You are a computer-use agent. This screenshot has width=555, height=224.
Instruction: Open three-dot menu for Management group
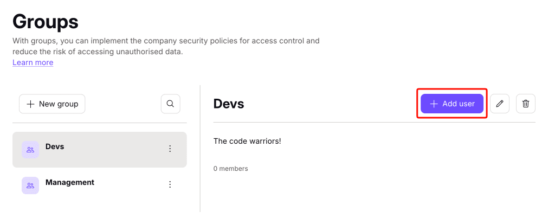(x=170, y=184)
